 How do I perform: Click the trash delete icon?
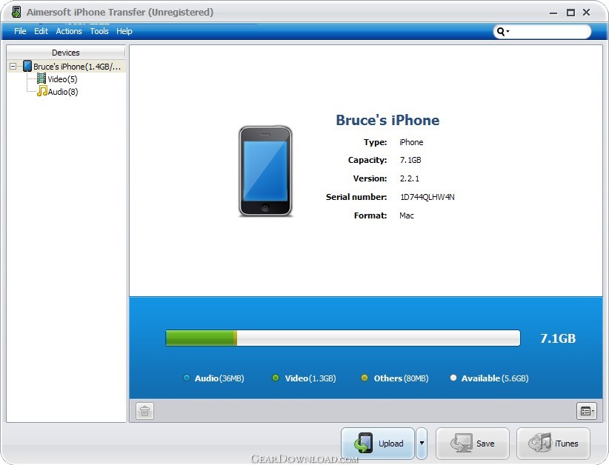coord(145,411)
